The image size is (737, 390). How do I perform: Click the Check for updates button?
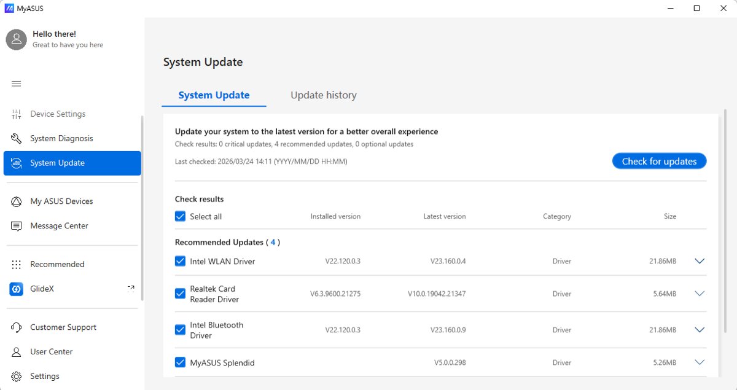click(659, 162)
